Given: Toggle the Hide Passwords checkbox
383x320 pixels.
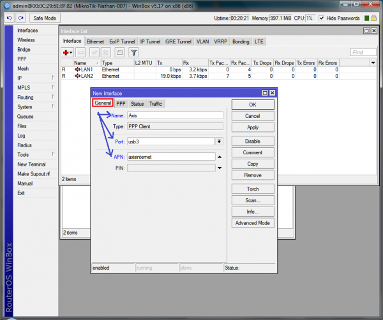Looking at the screenshot, I should click(322, 18).
